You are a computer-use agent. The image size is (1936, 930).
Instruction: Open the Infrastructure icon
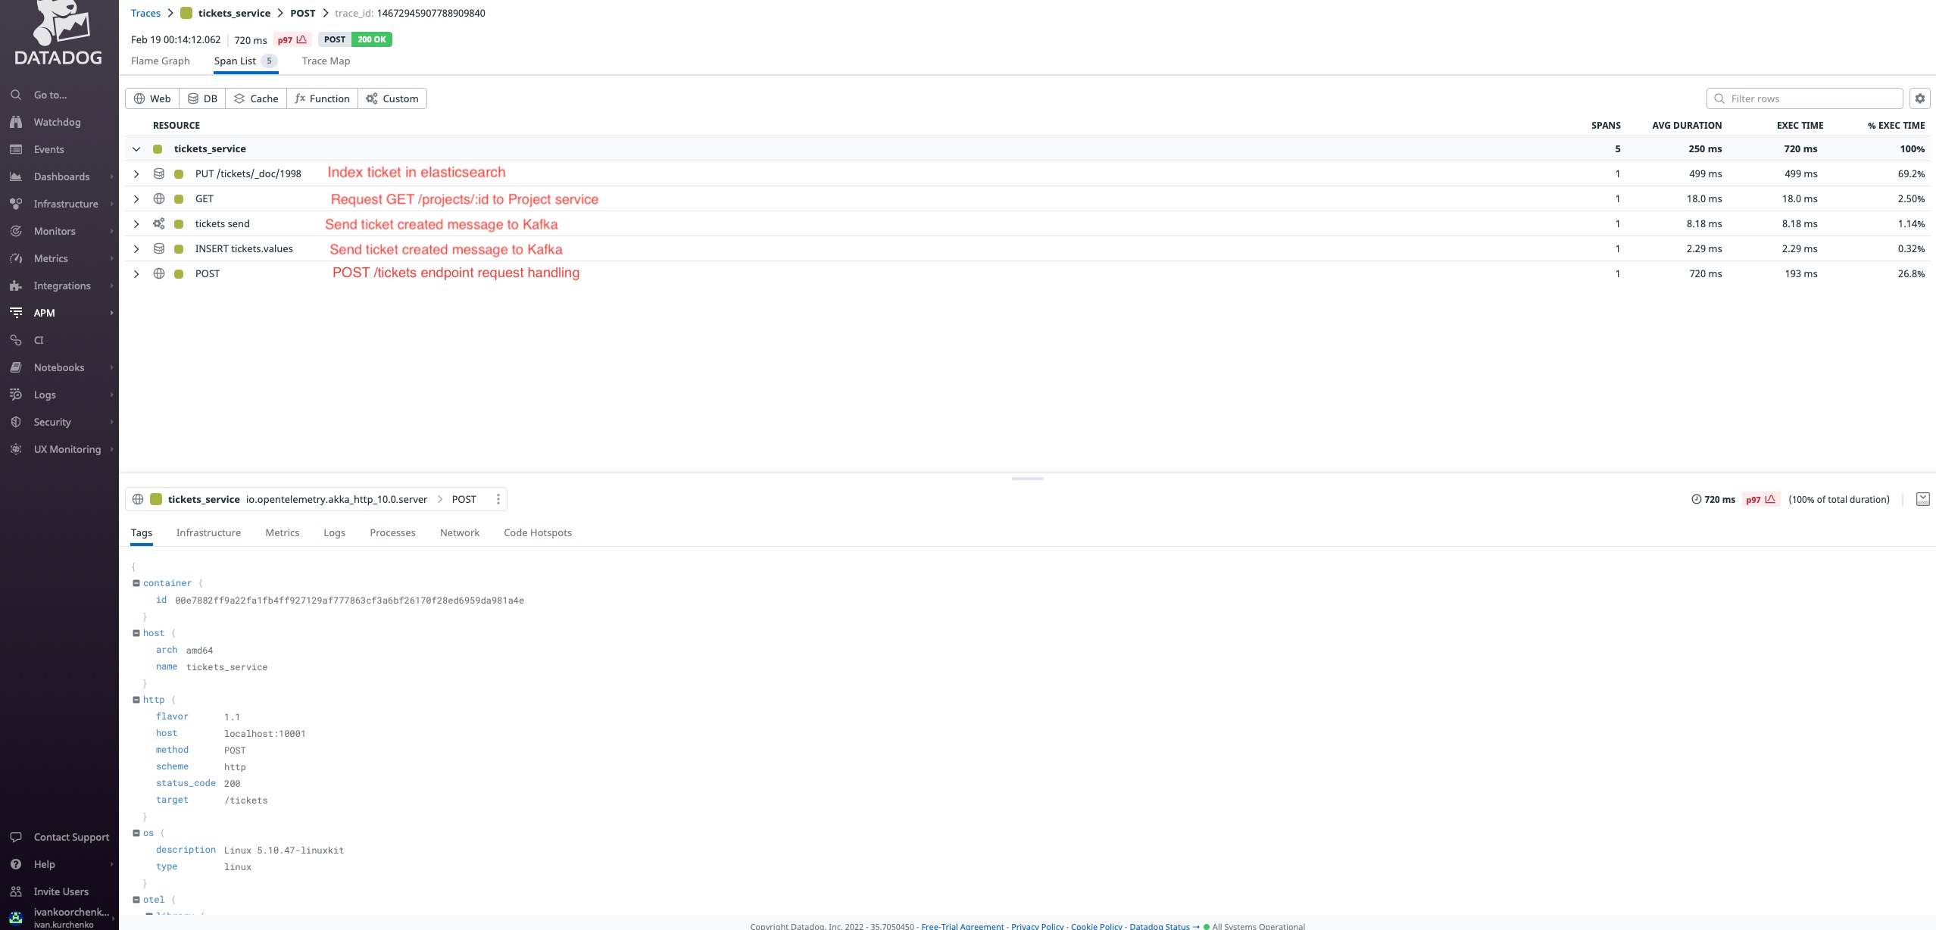[16, 204]
